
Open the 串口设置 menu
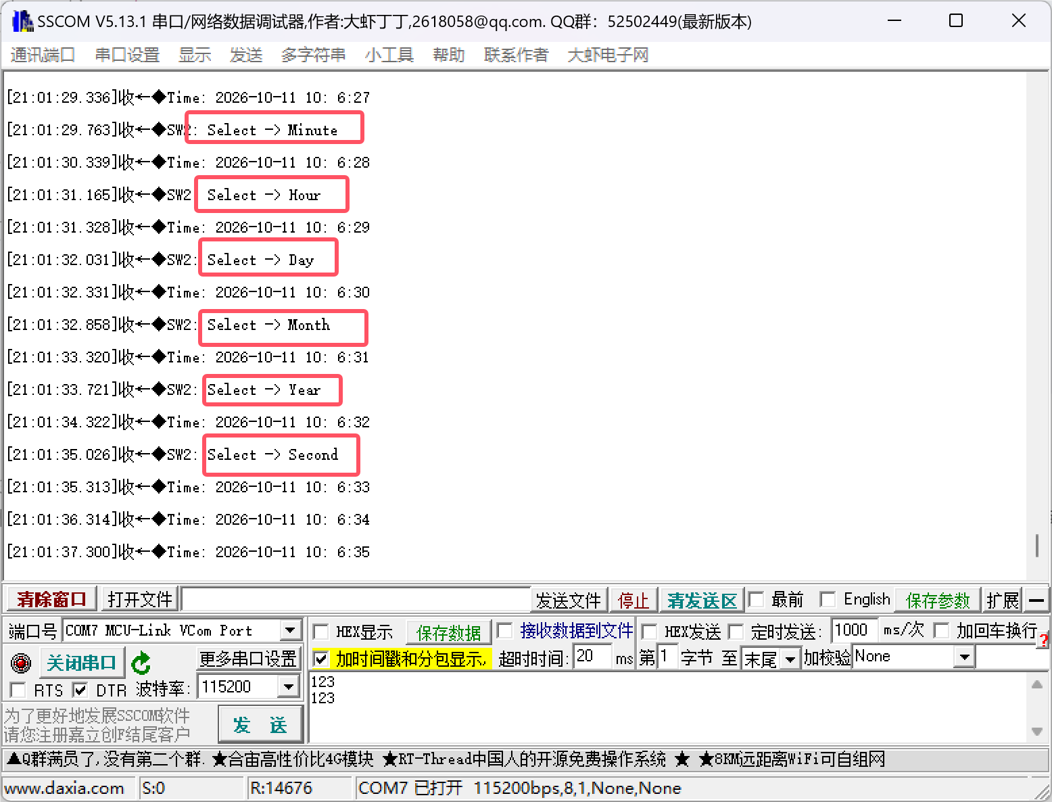click(x=127, y=55)
